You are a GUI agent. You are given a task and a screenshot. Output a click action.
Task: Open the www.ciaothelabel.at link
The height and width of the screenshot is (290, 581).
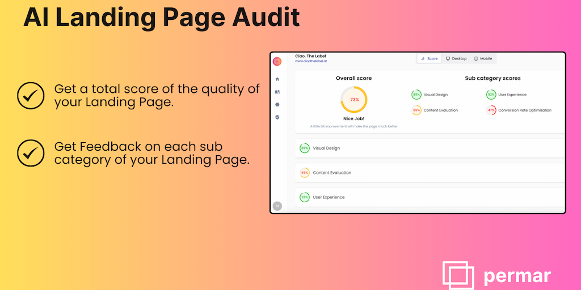311,61
